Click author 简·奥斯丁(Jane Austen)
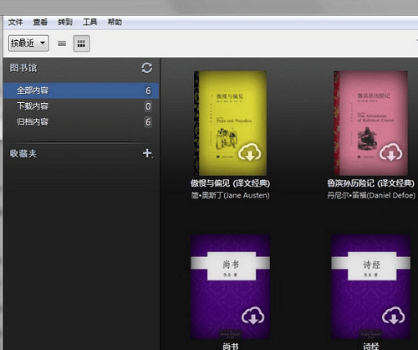The height and width of the screenshot is (350, 418). (230, 195)
